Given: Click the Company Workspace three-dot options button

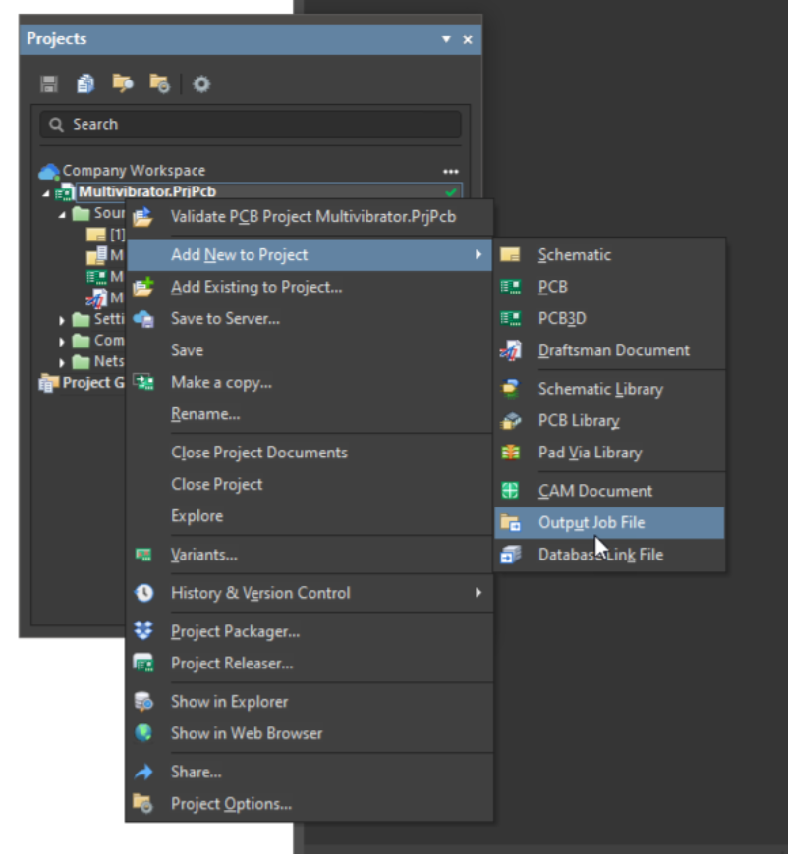Looking at the screenshot, I should coord(451,171).
